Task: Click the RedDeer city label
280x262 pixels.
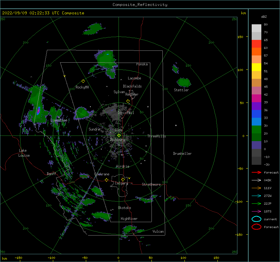Action: (x=132, y=94)
